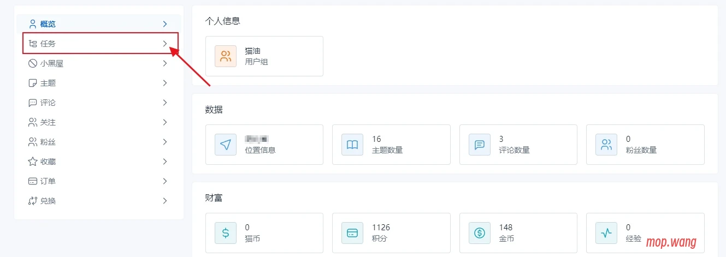Click the pulse-line 经验 experience icon
Screen dimensions: 726x257
click(x=606, y=233)
